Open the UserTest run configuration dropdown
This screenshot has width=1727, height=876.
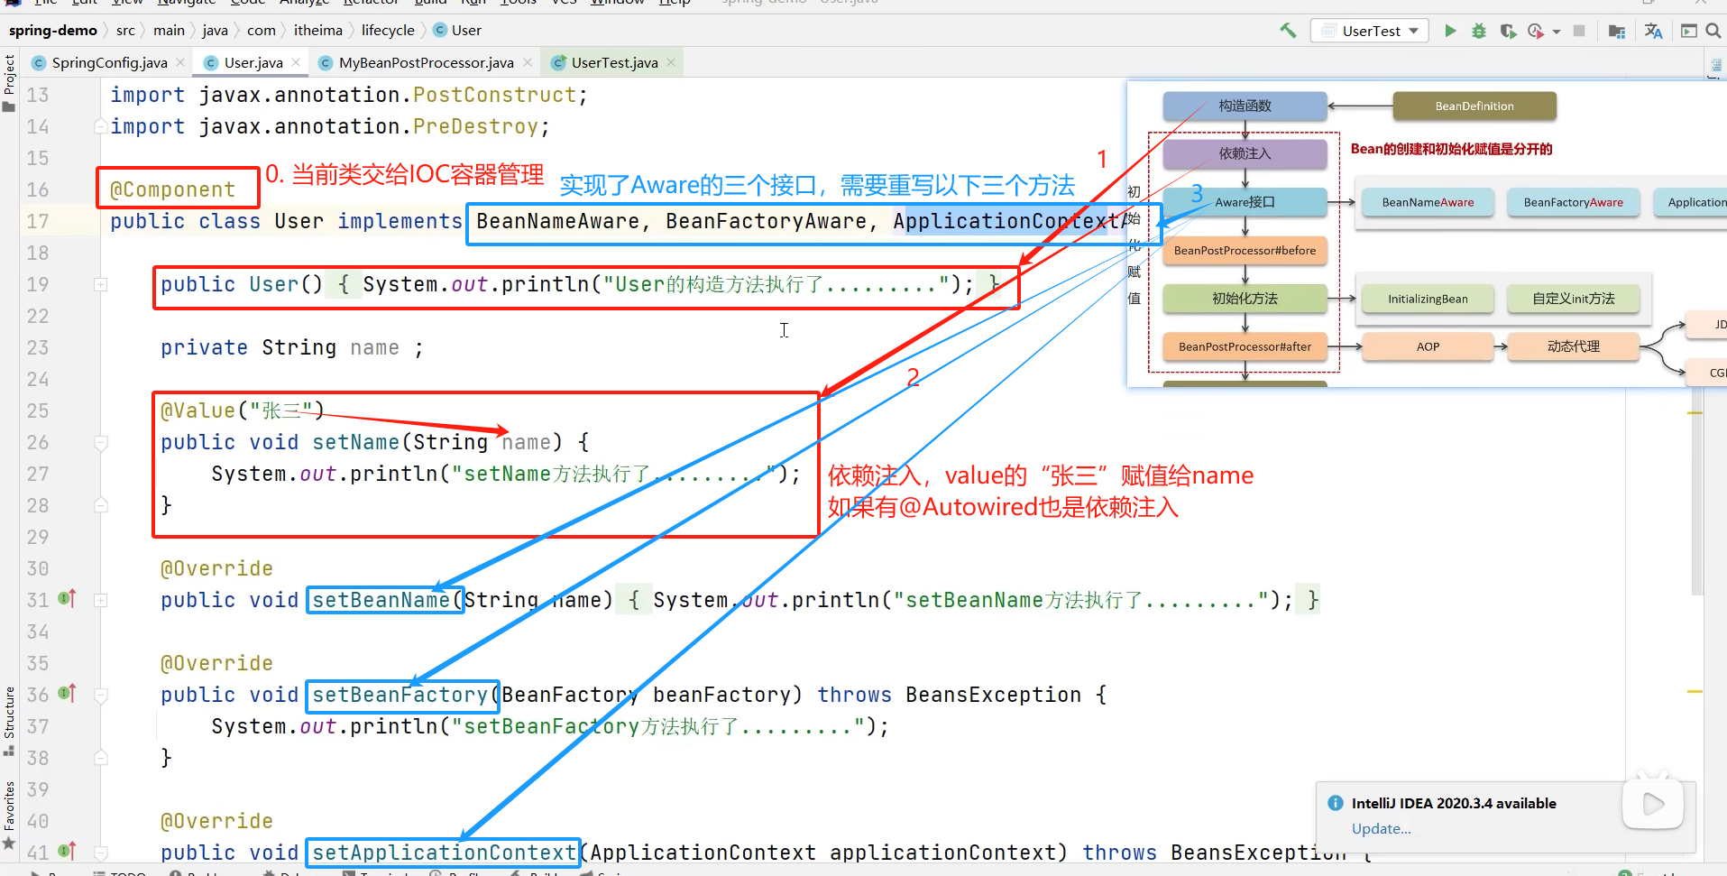1370,31
